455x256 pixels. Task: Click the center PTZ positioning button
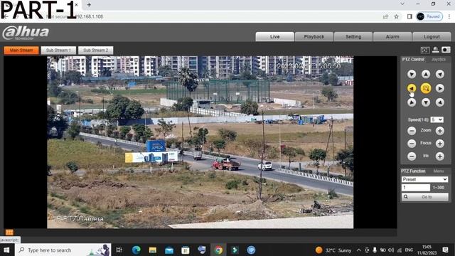pyautogui.click(x=426, y=88)
